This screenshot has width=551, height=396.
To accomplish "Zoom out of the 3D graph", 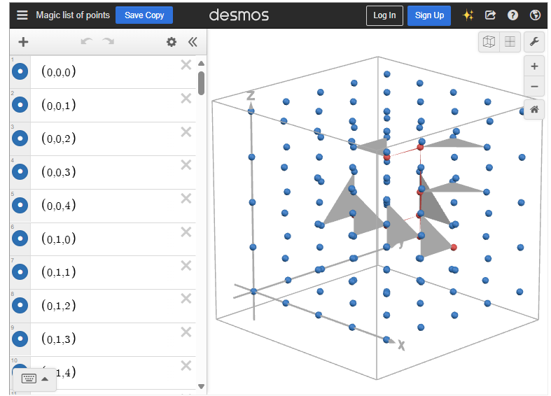I will click(534, 87).
